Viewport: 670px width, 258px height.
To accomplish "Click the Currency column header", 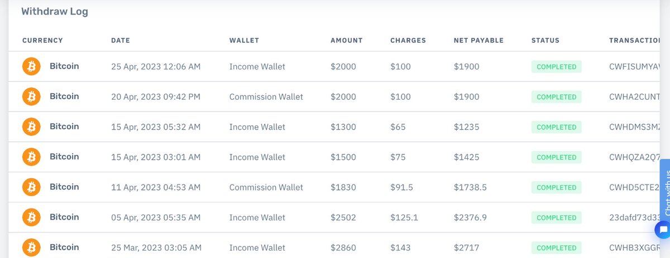I will [42, 40].
